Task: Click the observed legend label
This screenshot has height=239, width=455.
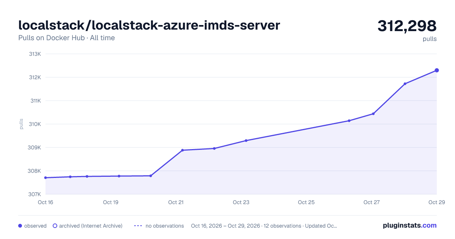Action: [35, 226]
